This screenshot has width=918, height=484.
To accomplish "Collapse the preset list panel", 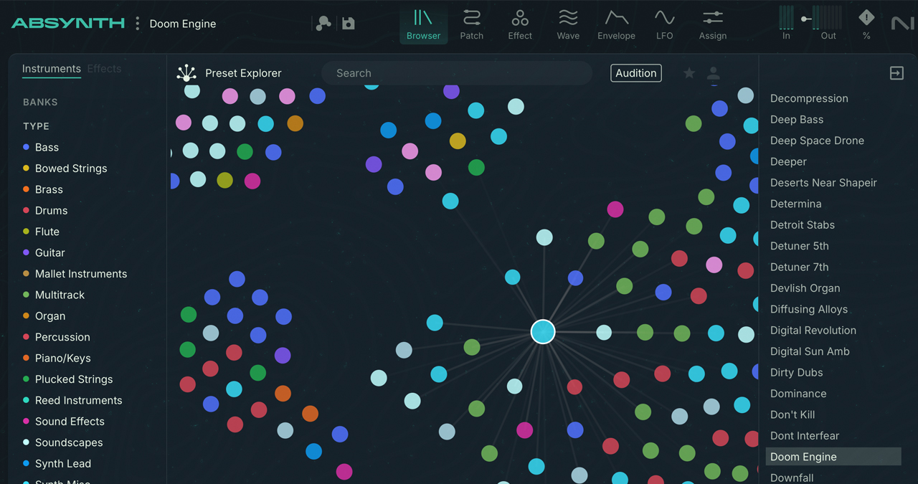I will tap(896, 73).
